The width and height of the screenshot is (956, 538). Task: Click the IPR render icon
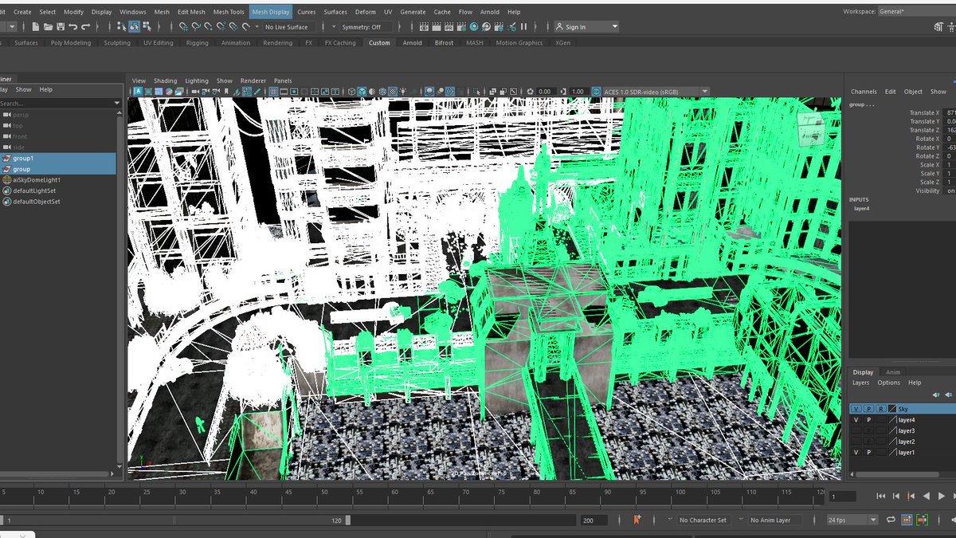(449, 26)
